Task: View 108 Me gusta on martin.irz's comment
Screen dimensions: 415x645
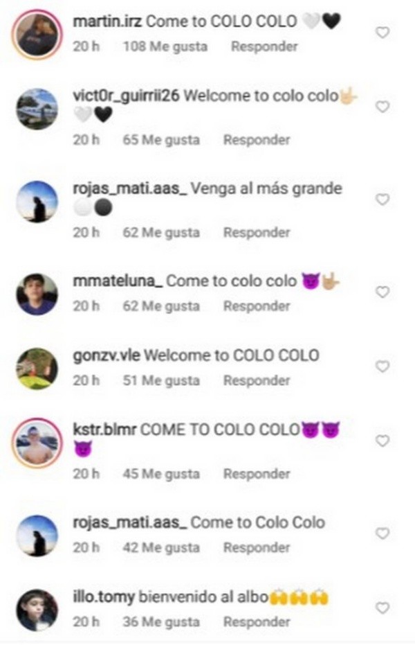Action: (x=165, y=46)
